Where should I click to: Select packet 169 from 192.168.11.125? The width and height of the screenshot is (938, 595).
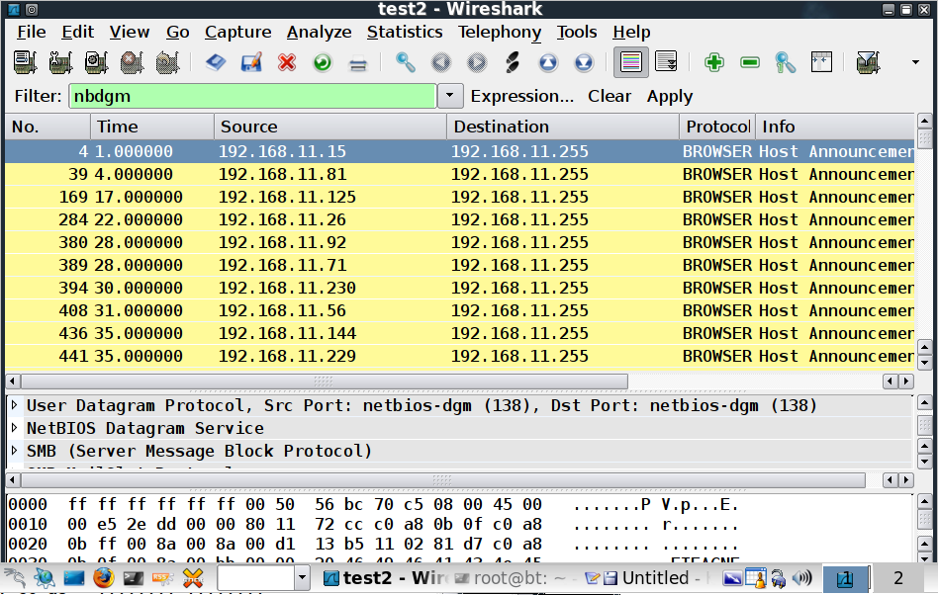(x=459, y=197)
